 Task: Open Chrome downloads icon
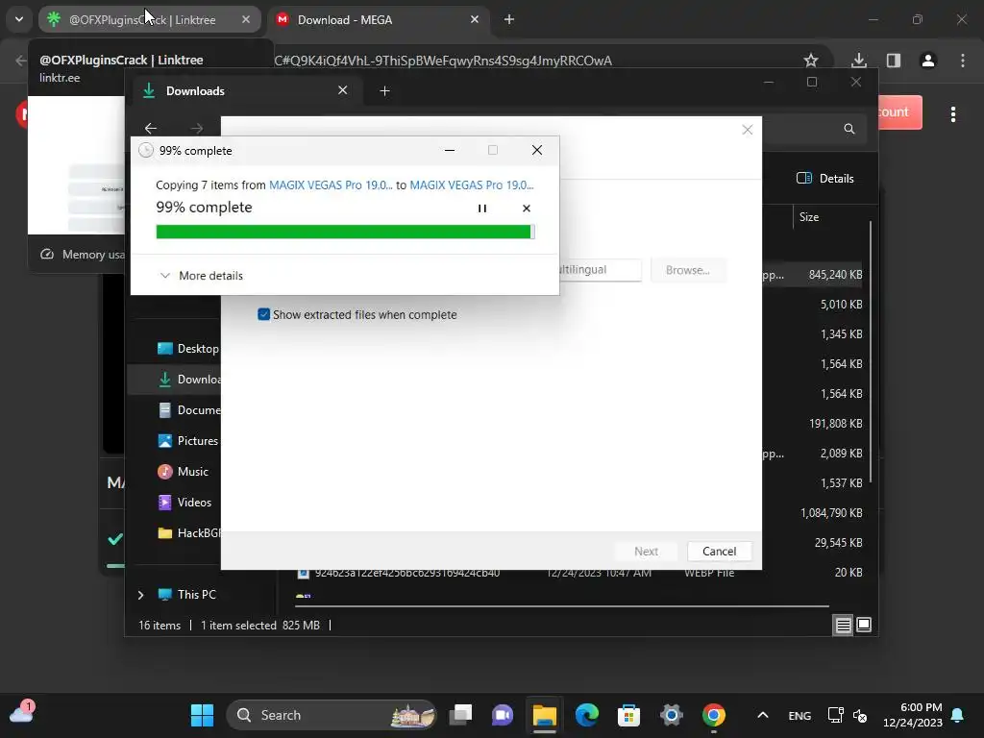tap(858, 61)
